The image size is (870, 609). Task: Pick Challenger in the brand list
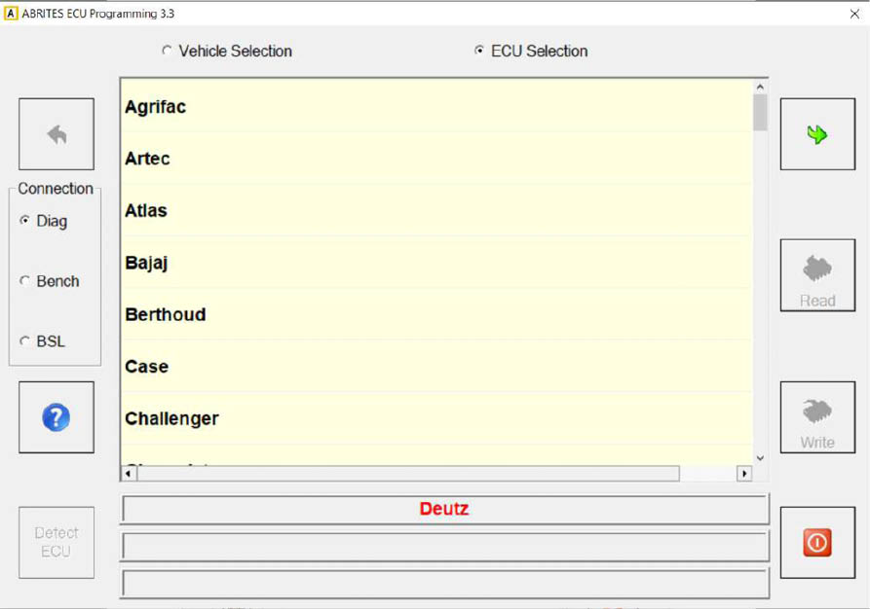click(x=171, y=418)
